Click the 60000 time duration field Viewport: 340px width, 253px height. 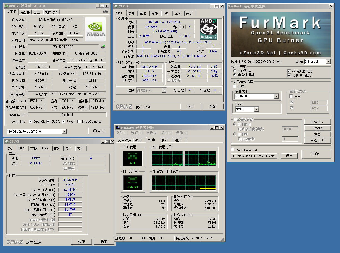coord(290,129)
